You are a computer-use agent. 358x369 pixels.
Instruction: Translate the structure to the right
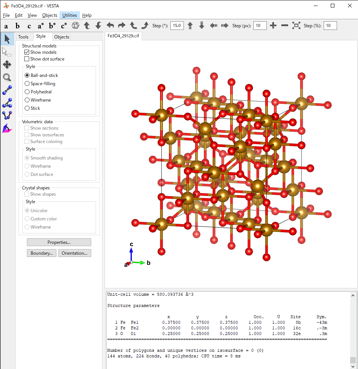(225, 25)
